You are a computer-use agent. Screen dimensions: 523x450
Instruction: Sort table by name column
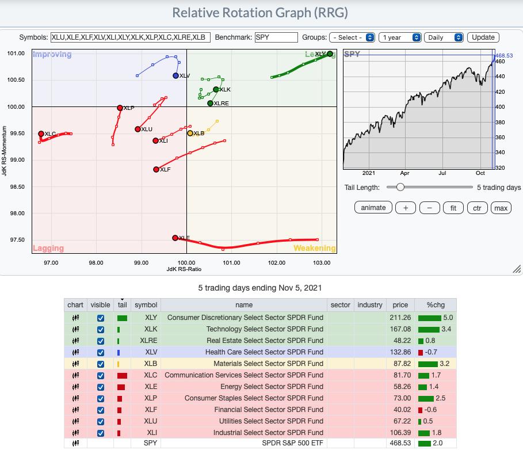(244, 305)
